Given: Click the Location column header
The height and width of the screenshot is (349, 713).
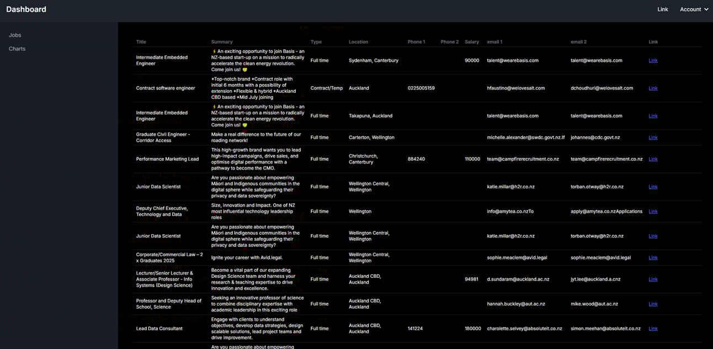Looking at the screenshot, I should pyautogui.click(x=359, y=42).
